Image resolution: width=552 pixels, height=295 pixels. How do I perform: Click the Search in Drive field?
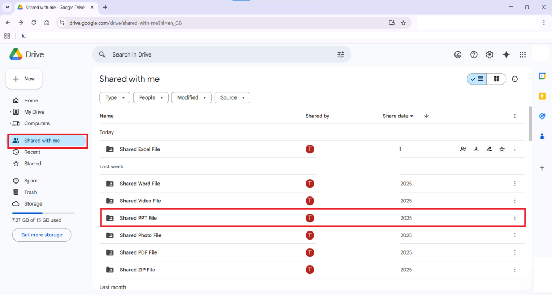[216, 54]
